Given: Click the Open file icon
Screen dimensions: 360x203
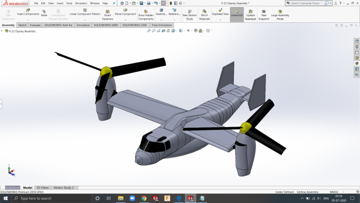Looking at the screenshot, I should 134,3.
